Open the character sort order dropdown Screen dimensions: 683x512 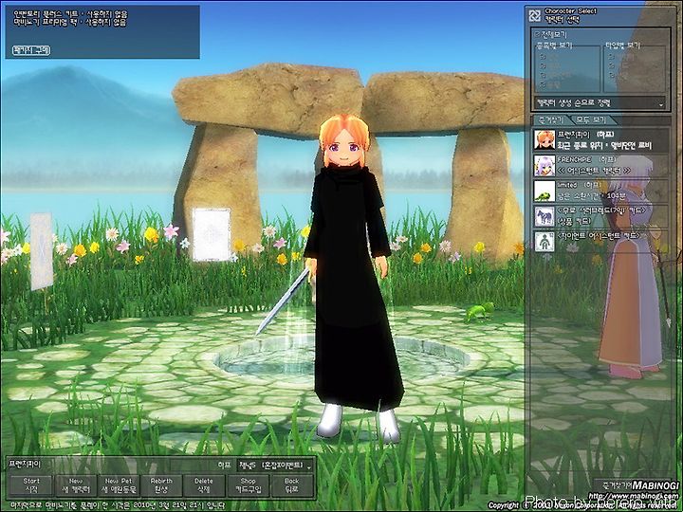point(600,103)
